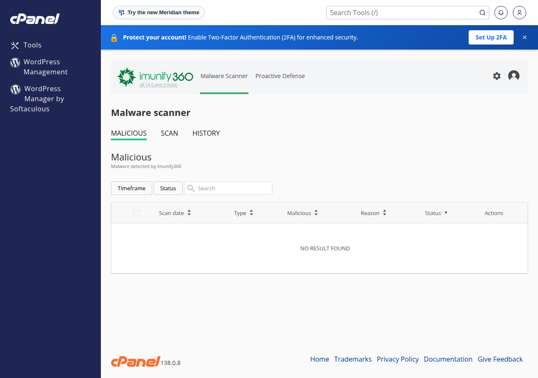
Task: Open WordPress Manager by Softaculous
Action: [x=37, y=99]
